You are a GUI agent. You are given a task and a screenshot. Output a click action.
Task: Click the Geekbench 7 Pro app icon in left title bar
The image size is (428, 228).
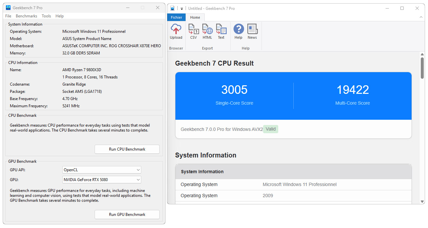[8, 8]
